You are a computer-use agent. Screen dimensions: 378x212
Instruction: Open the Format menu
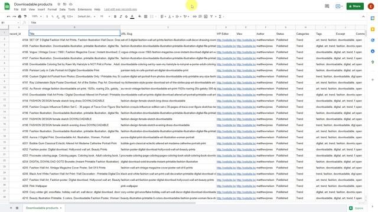tap(52, 9)
